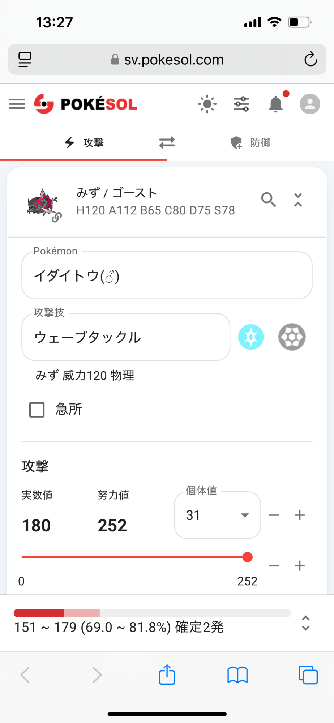Open the user account avatar
The image size is (334, 723).
310,104
